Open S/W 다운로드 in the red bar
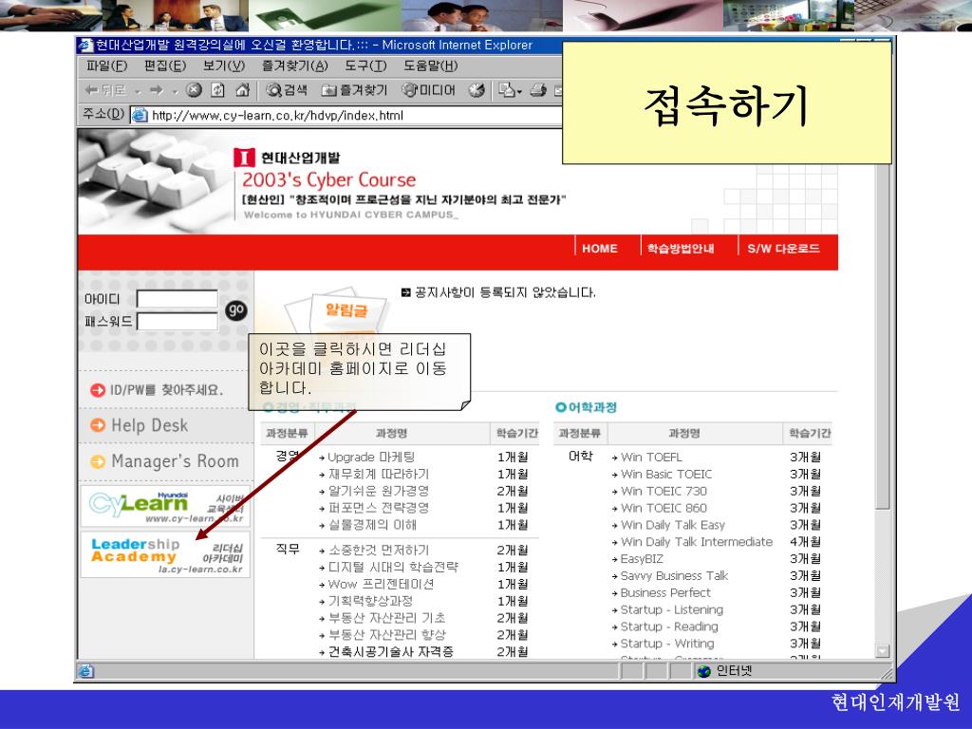The width and height of the screenshot is (972, 729). coord(783,249)
